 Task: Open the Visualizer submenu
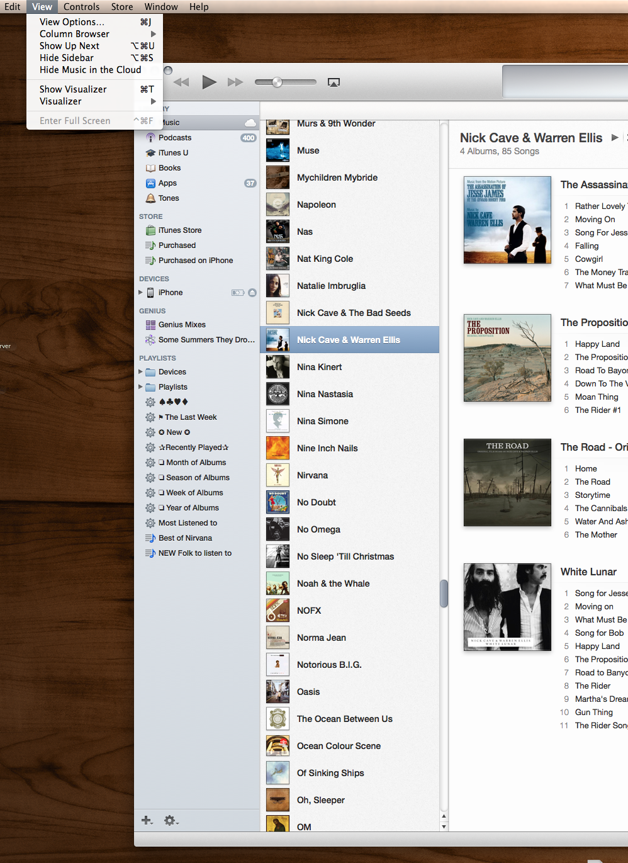pos(95,101)
